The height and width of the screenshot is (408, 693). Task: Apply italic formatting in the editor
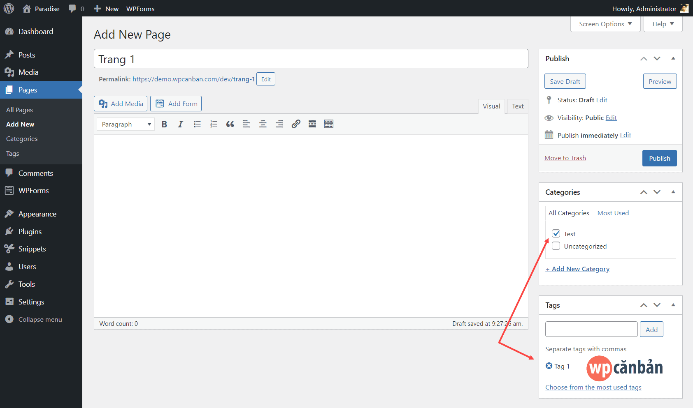(180, 124)
